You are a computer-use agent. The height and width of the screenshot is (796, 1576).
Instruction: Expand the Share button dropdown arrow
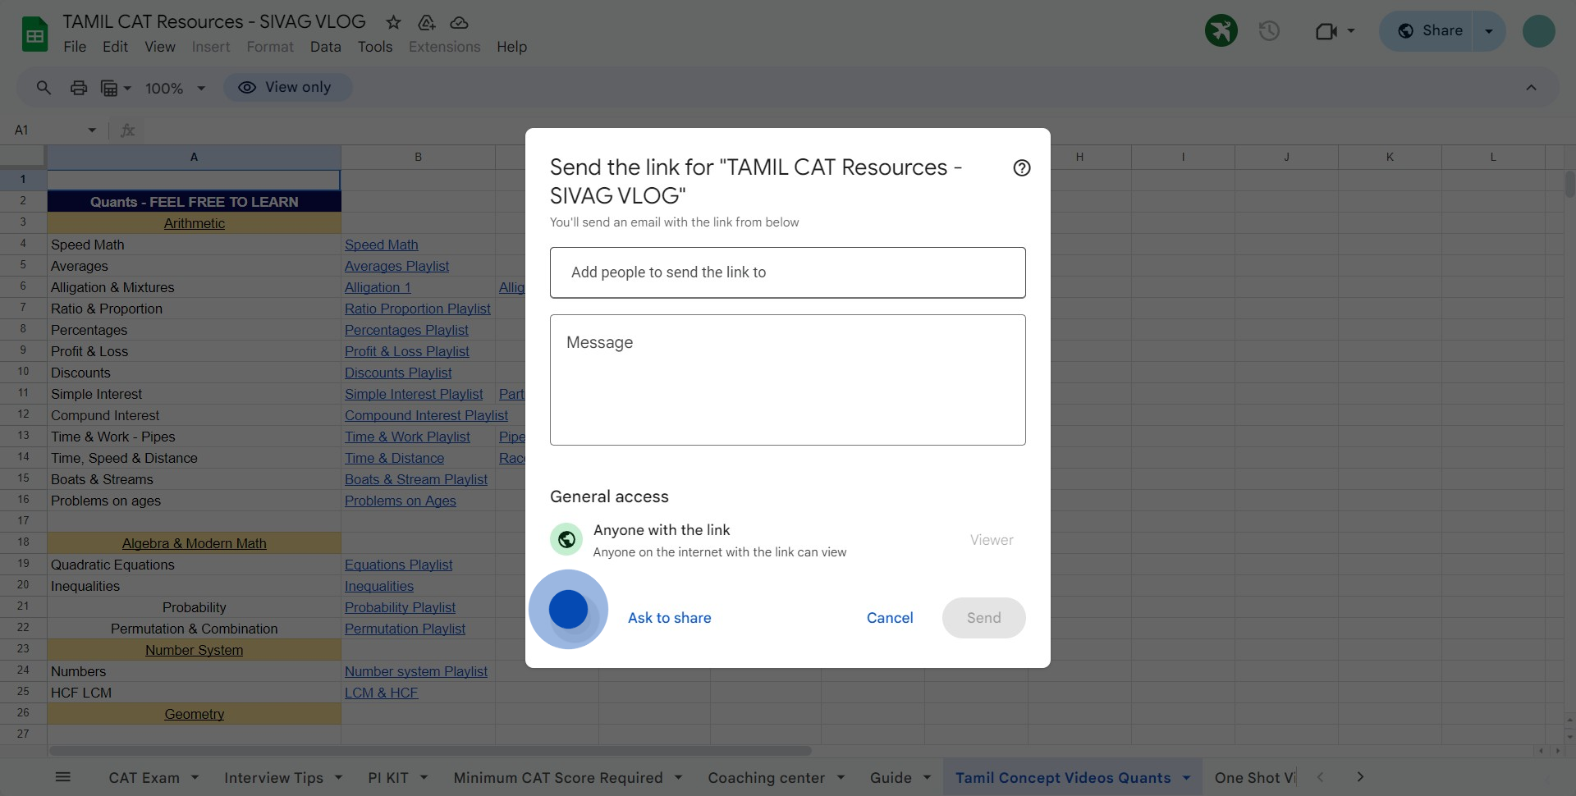(x=1488, y=31)
